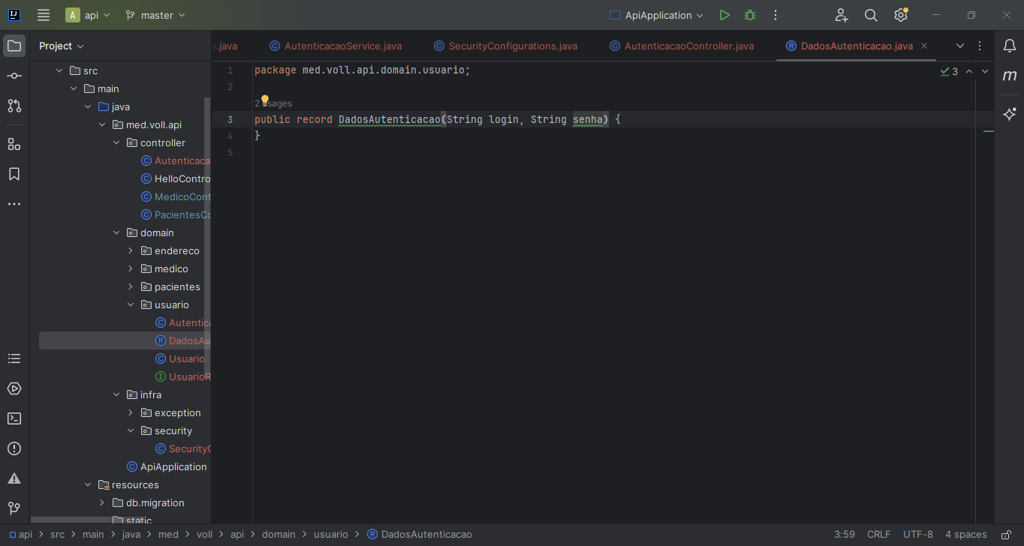This screenshot has width=1024, height=546.
Task: Open ApiApplication run configuration dropdown
Action: coord(657,15)
